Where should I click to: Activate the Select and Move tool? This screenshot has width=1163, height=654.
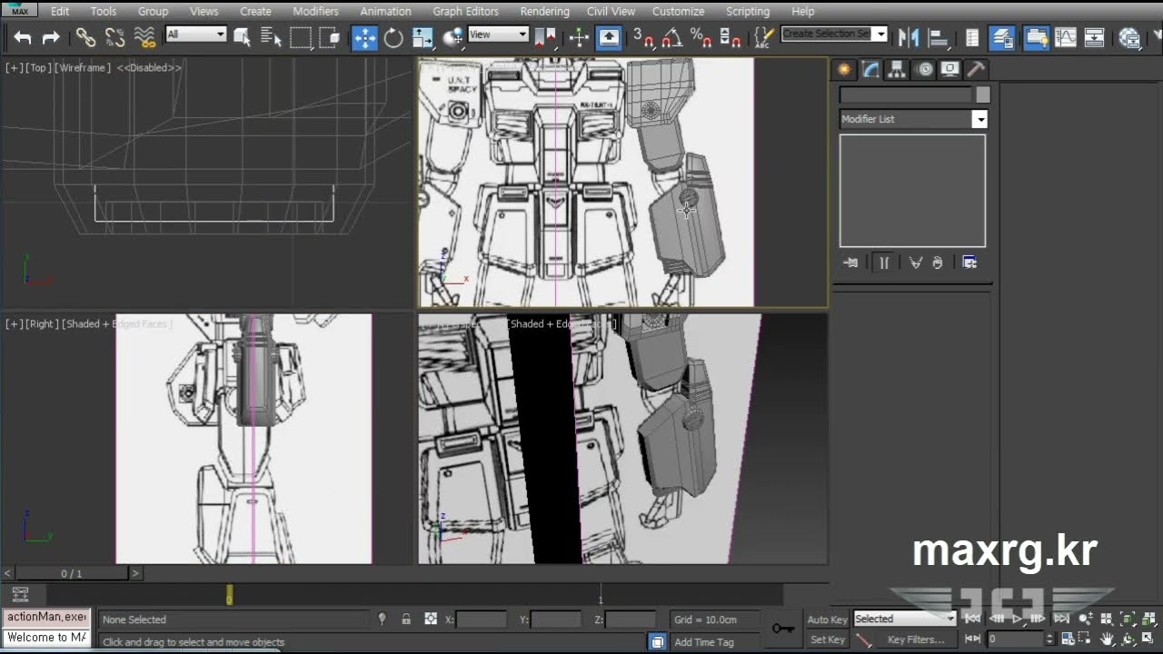364,37
